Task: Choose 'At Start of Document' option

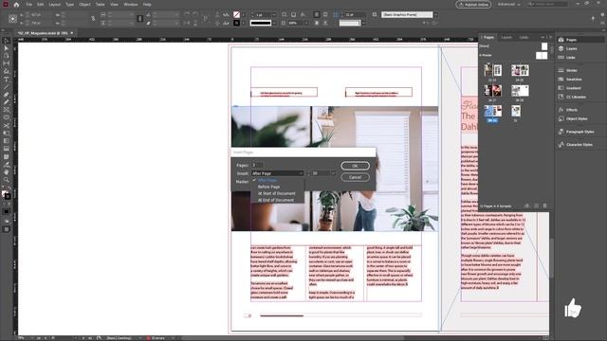Action: coord(276,193)
